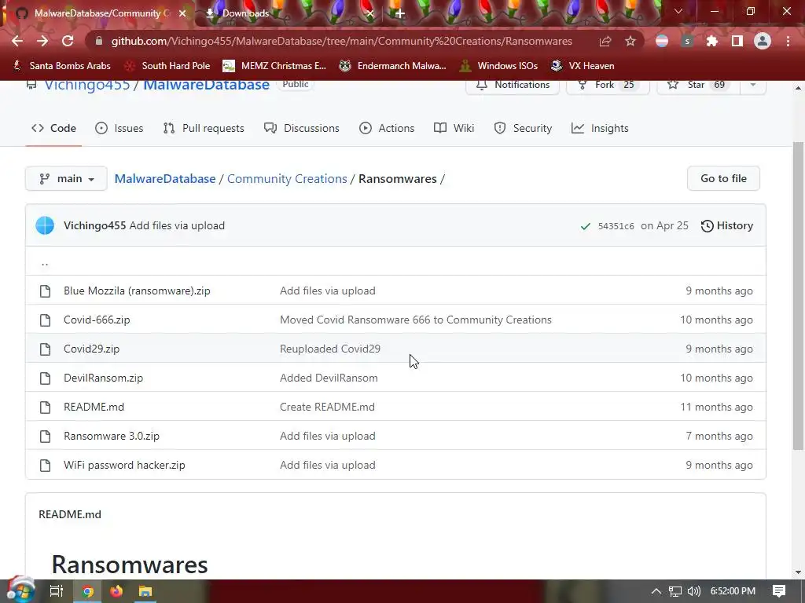Navigate to parent directory '..'

click(45, 263)
